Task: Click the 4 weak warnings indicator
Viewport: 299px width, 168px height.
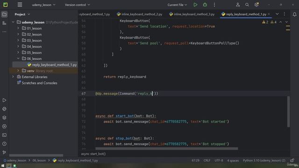Action: pos(273,22)
